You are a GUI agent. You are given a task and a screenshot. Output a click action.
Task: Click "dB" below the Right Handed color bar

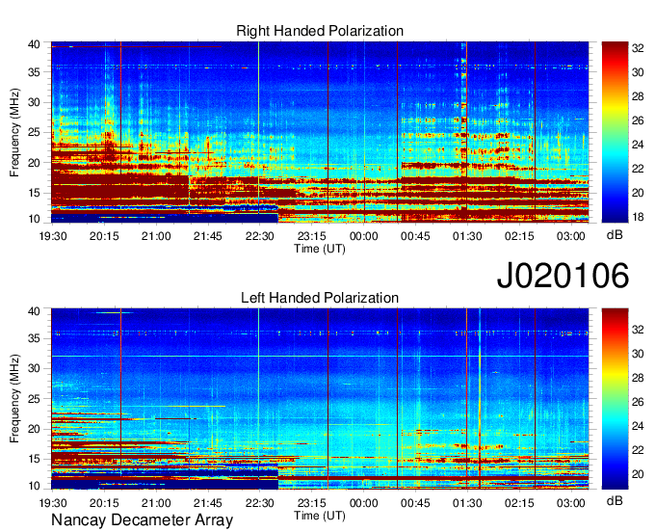pos(615,235)
